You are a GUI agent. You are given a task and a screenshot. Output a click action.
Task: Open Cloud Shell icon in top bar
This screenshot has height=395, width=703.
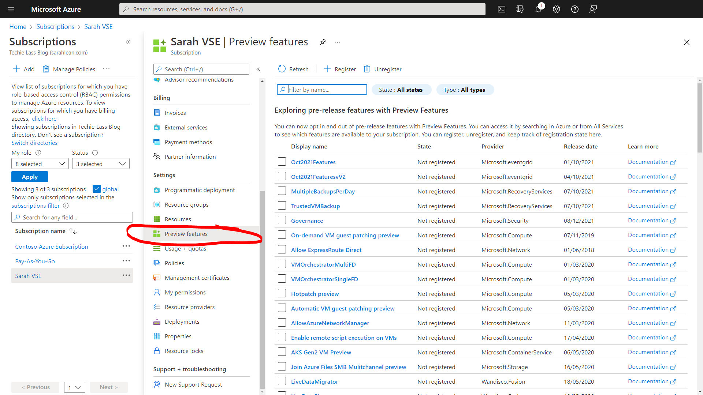tap(502, 9)
